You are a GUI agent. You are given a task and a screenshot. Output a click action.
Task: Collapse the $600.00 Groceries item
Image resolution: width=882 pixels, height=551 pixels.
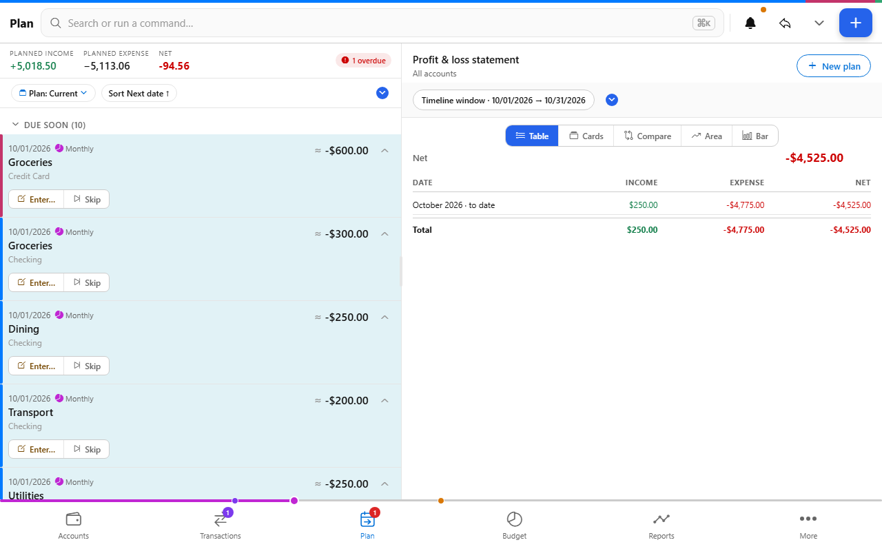coord(385,150)
